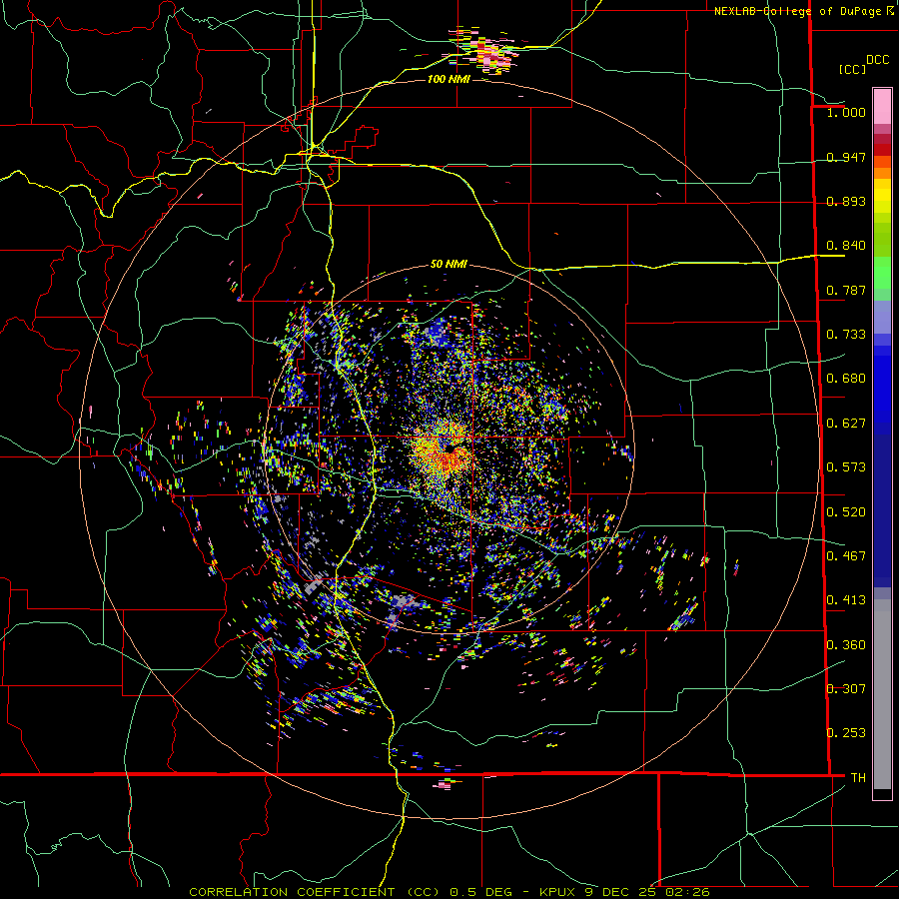Click the 0.840 scale label
The width and height of the screenshot is (899, 899).
[846, 246]
